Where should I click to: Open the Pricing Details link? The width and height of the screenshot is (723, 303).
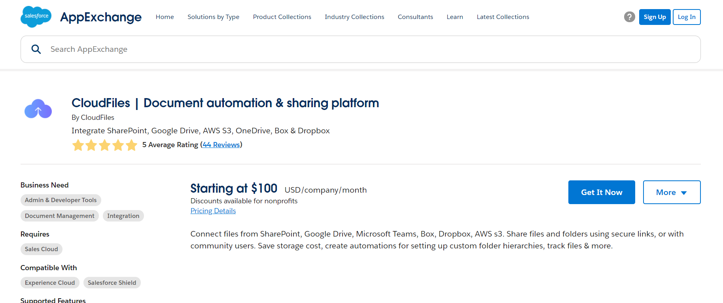213,211
